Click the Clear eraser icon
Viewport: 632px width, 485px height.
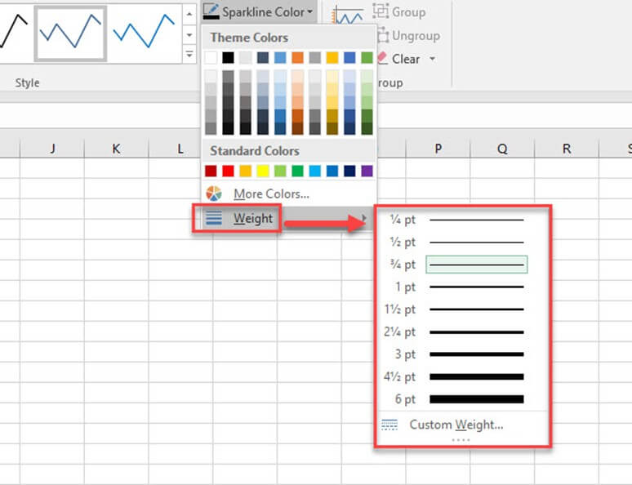tap(382, 59)
